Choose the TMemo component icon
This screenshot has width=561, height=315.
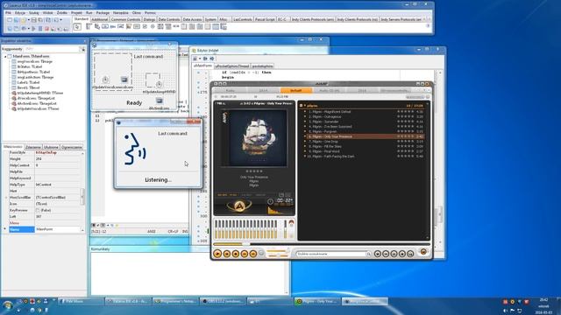pyautogui.click(x=129, y=27)
